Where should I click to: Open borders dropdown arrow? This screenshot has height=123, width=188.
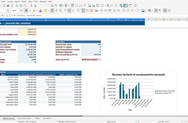point(135,11)
